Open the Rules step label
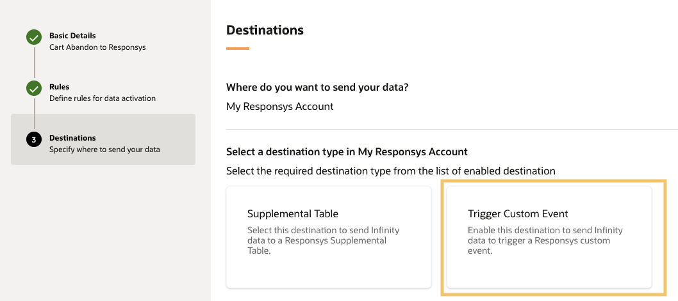This screenshot has height=301, width=678. 60,87
